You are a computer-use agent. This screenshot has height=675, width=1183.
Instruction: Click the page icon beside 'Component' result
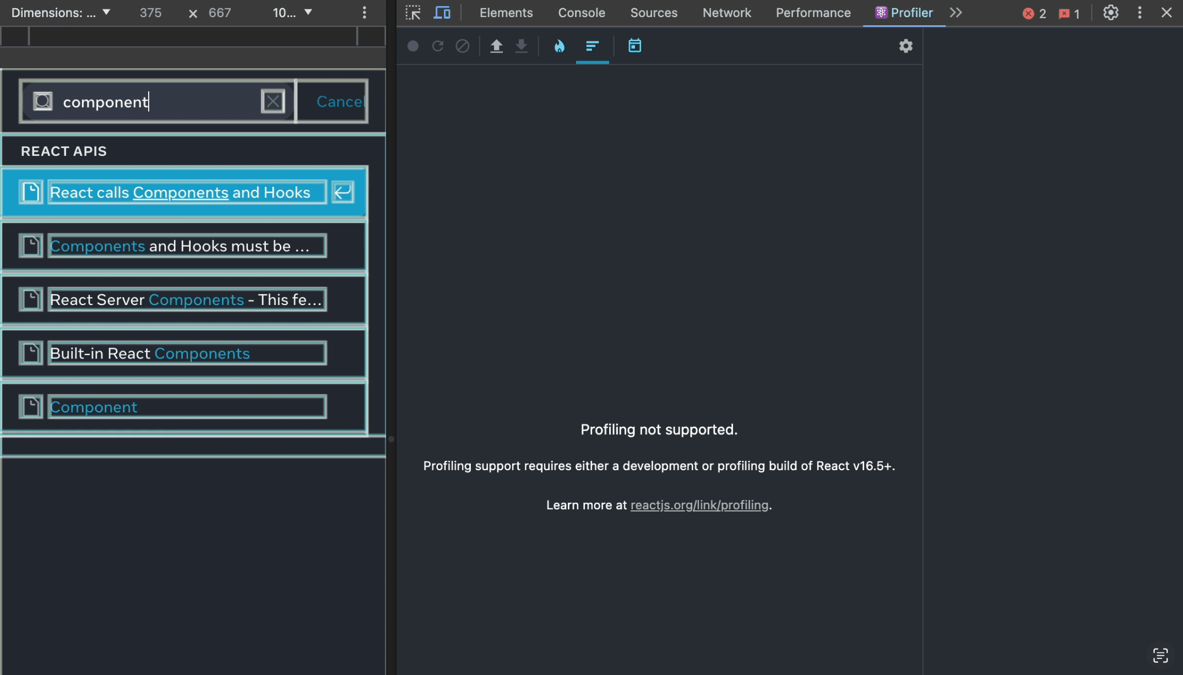[31, 407]
